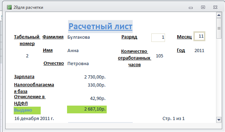Click the date 16 декабря 2011 г.
Image resolution: width=225 pixels, height=132 pixels.
point(34,119)
